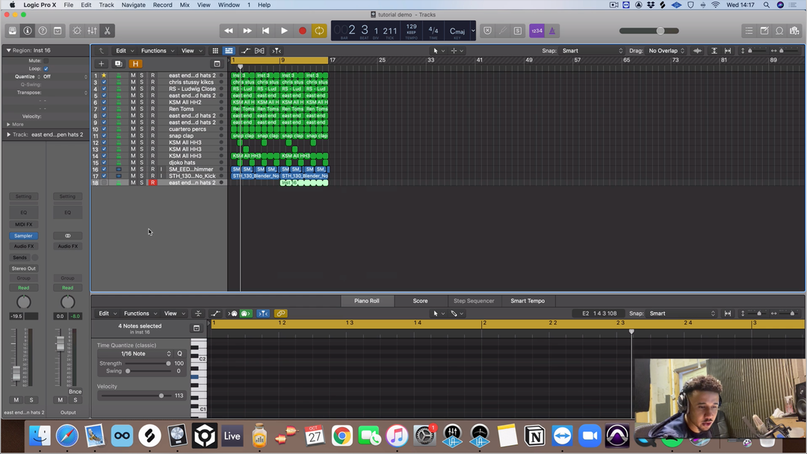Open the Snap Smart dropdown in tracks area
The width and height of the screenshot is (807, 454).
click(x=593, y=51)
